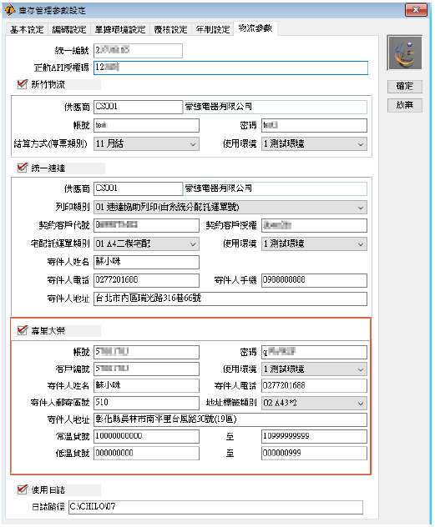Click 常溫貨號 end field 10999999999
Viewport: 435px width, 527px height.
pyautogui.click(x=314, y=436)
